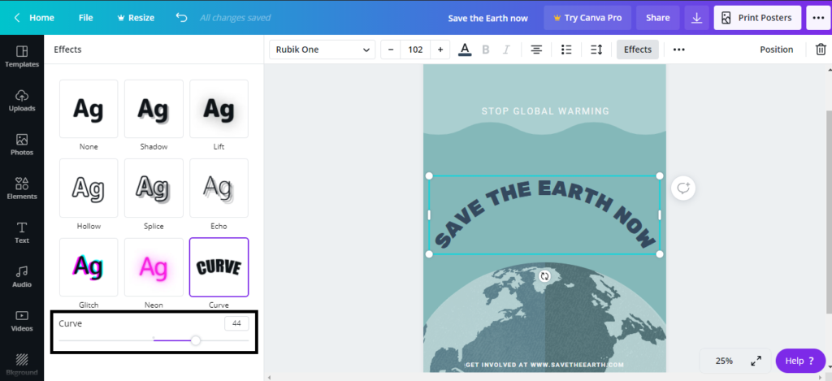Click the Share button
The image size is (832, 381).
click(657, 18)
